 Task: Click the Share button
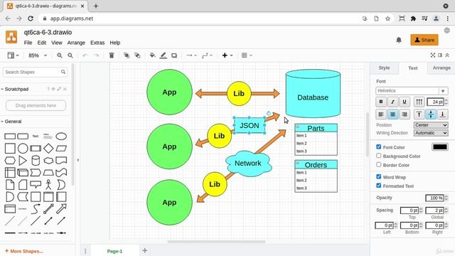tap(424, 40)
